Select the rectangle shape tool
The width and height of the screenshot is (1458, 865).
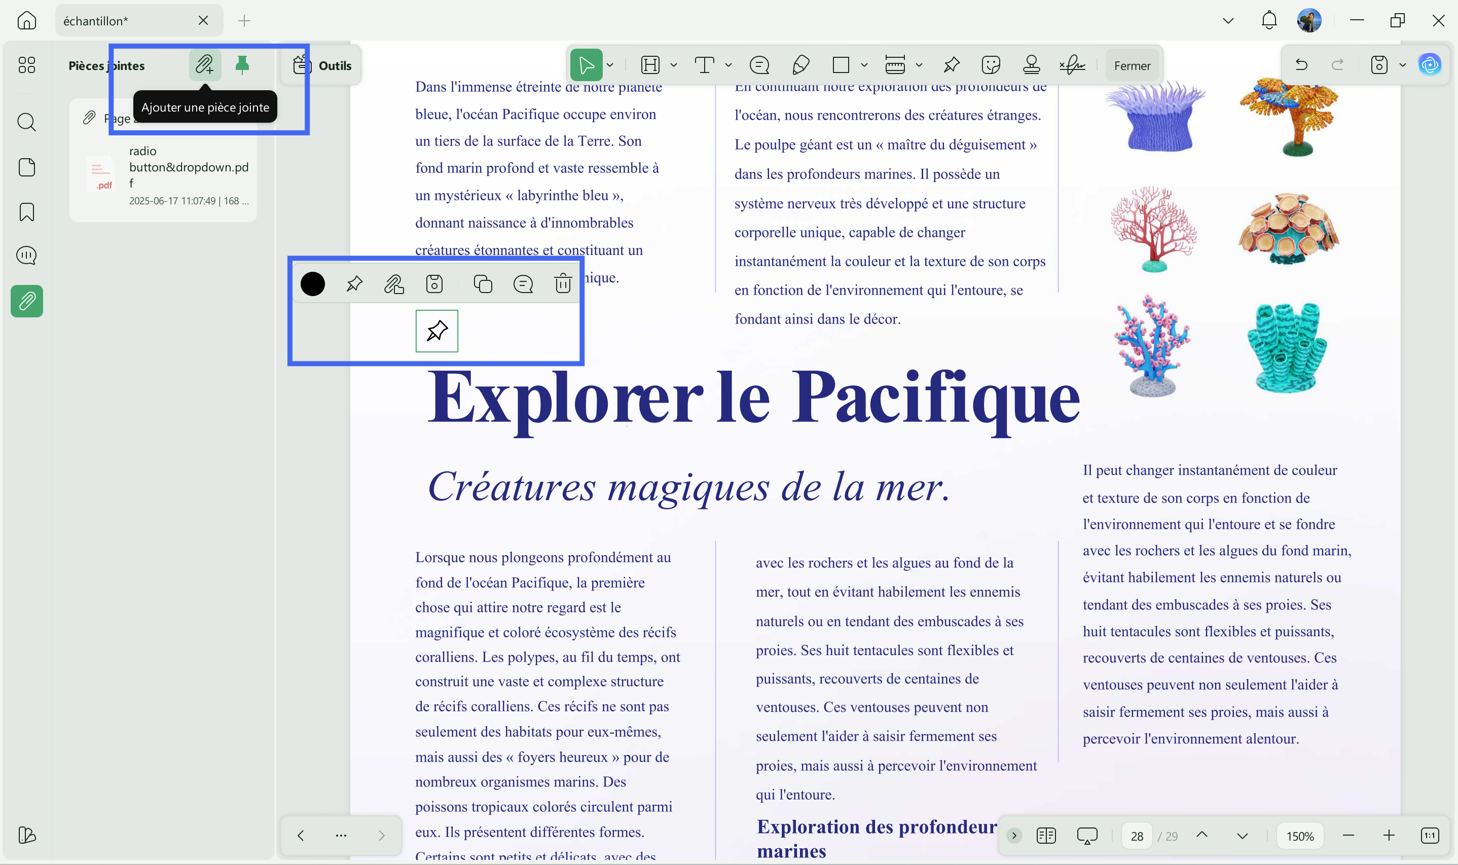(841, 65)
